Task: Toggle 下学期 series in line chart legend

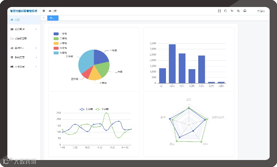Action: point(102,109)
